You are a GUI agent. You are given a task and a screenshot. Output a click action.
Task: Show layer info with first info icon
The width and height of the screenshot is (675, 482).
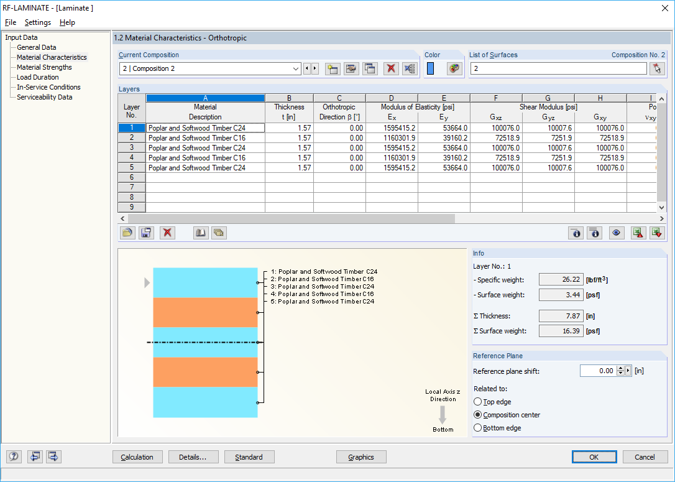click(576, 233)
